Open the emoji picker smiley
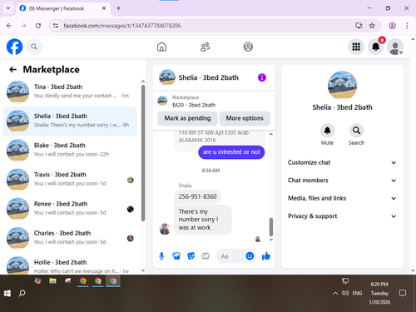Screen dimensions: 416x312 pos(250,256)
